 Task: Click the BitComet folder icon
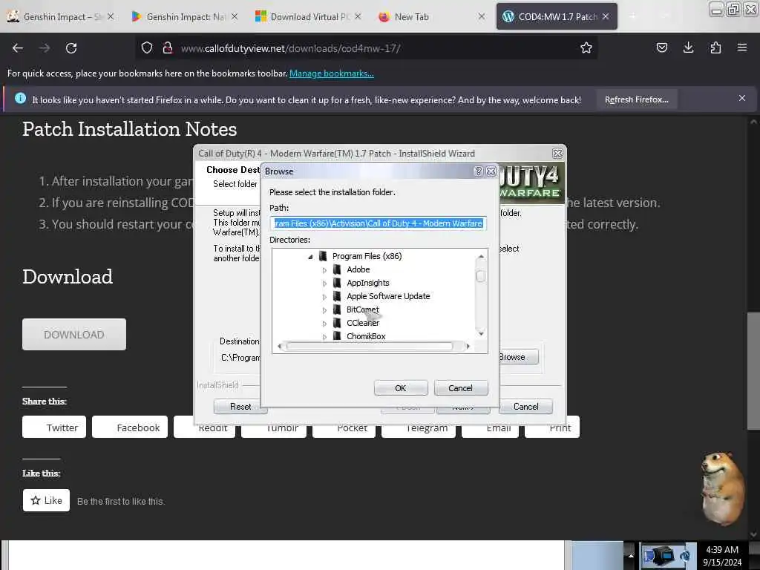338,309
